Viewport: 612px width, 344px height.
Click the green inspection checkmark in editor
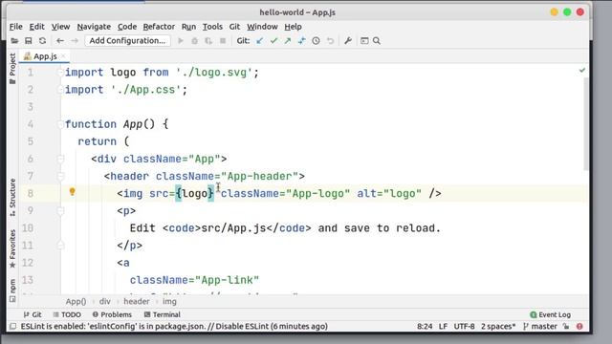click(x=582, y=70)
